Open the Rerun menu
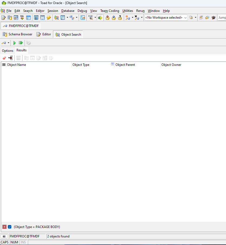This screenshot has height=245, width=226. [x=140, y=11]
